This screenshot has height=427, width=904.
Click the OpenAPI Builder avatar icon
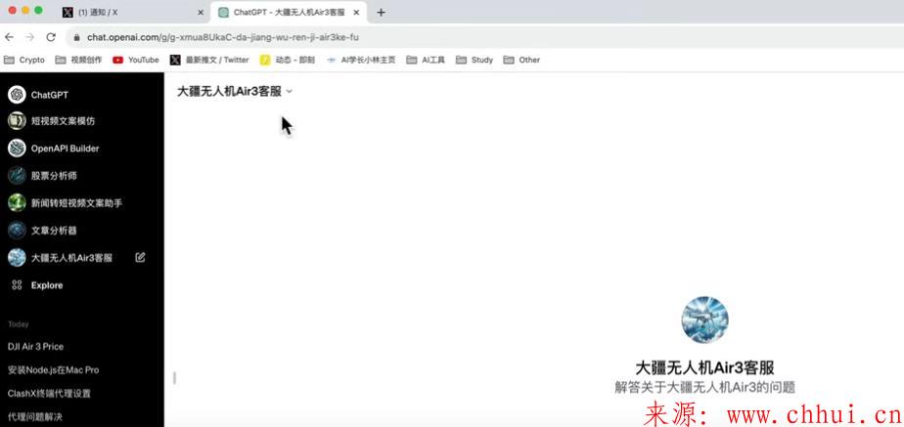click(17, 148)
